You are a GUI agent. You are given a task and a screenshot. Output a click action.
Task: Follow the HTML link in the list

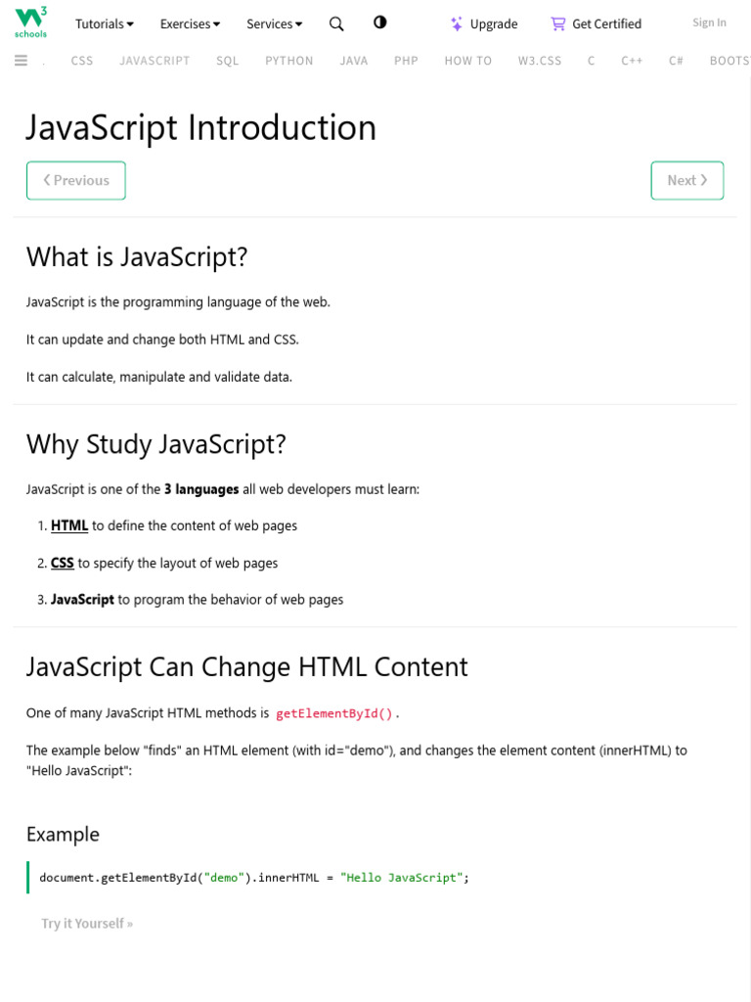[69, 525]
